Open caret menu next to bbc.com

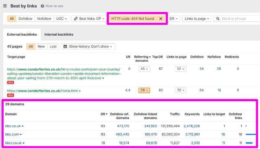(21, 135)
